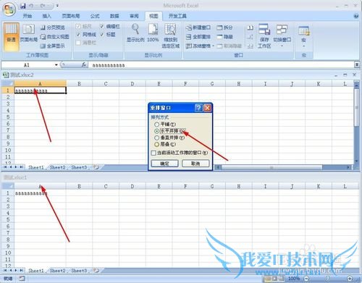Viewport: 362px width, 283px height.
Task: Click the formula bar input containing aaaaaaaaaaa
Action: (x=222, y=65)
